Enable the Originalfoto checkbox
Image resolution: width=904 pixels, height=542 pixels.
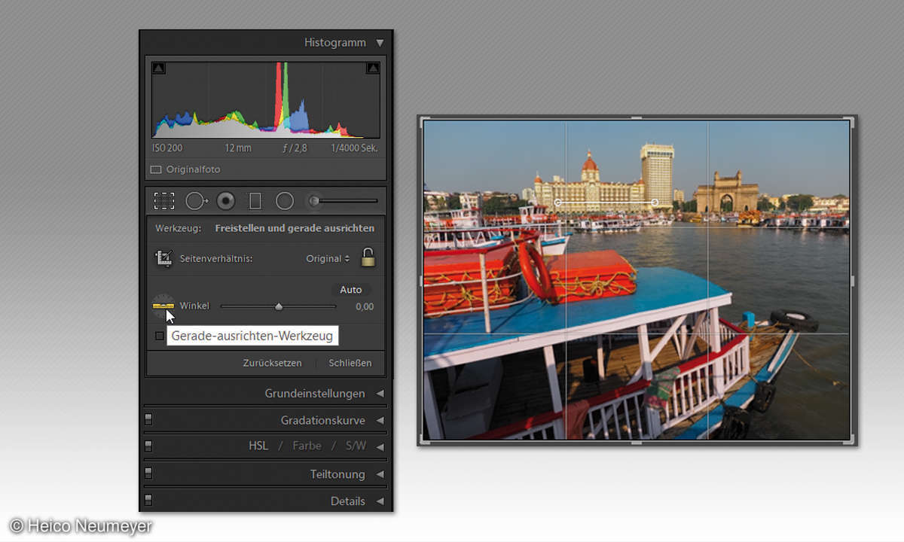point(156,169)
